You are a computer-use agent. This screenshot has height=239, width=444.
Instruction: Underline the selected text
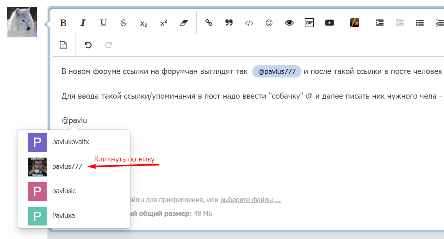point(103,23)
